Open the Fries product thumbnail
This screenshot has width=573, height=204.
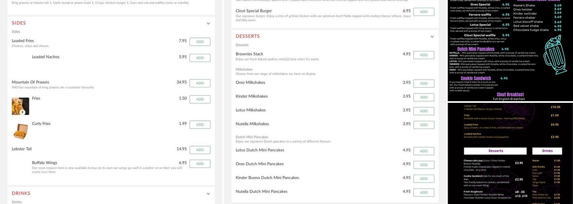point(20,106)
